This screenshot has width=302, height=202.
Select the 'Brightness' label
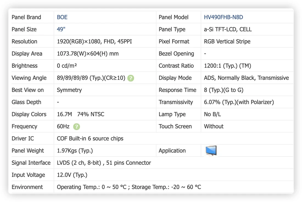pos(24,66)
